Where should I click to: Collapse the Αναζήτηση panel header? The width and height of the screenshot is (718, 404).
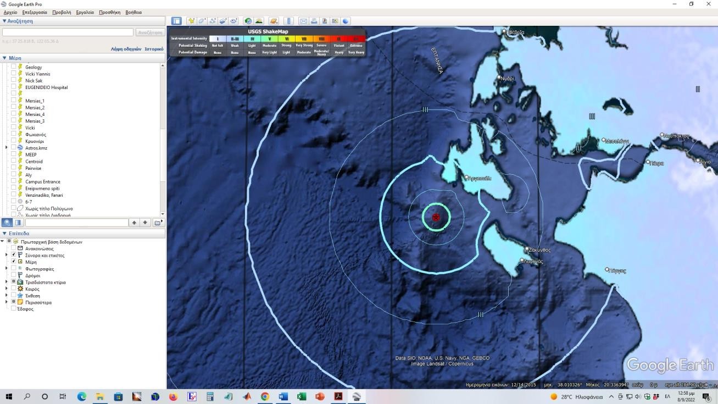pyautogui.click(x=4, y=21)
